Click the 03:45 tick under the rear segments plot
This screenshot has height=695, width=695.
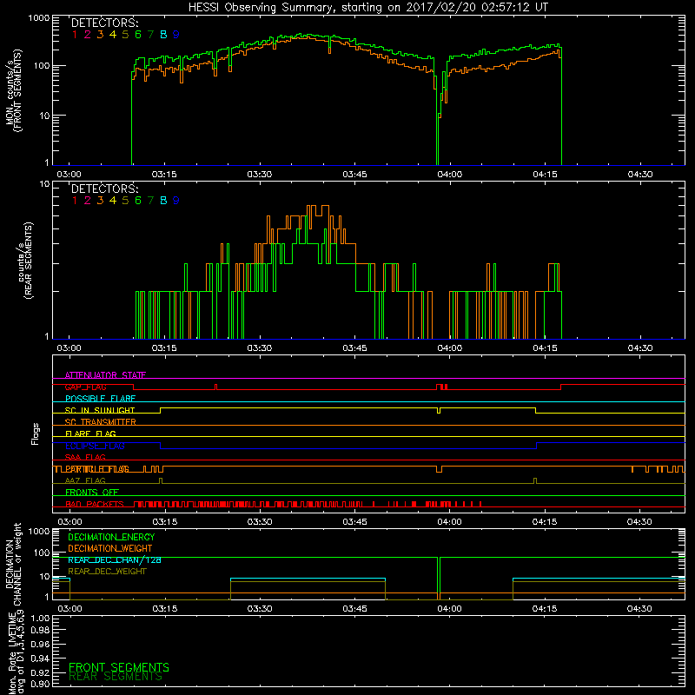(x=354, y=348)
